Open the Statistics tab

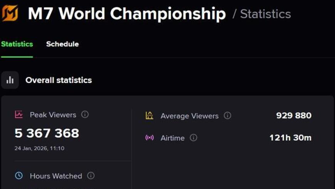click(x=17, y=44)
